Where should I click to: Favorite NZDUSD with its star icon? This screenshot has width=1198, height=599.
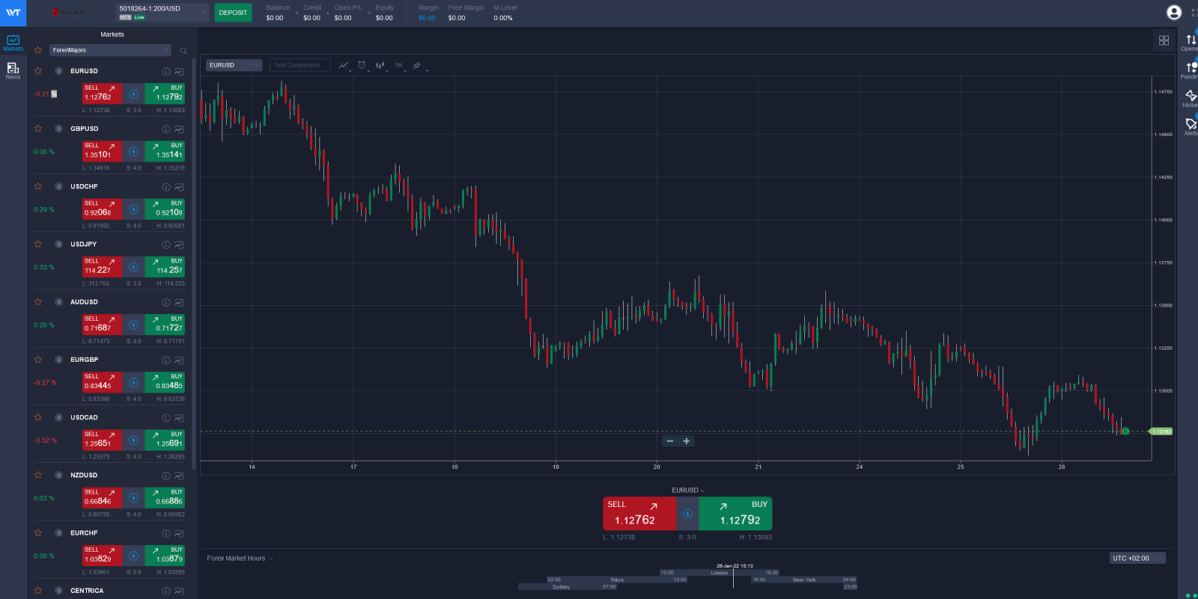tap(38, 475)
